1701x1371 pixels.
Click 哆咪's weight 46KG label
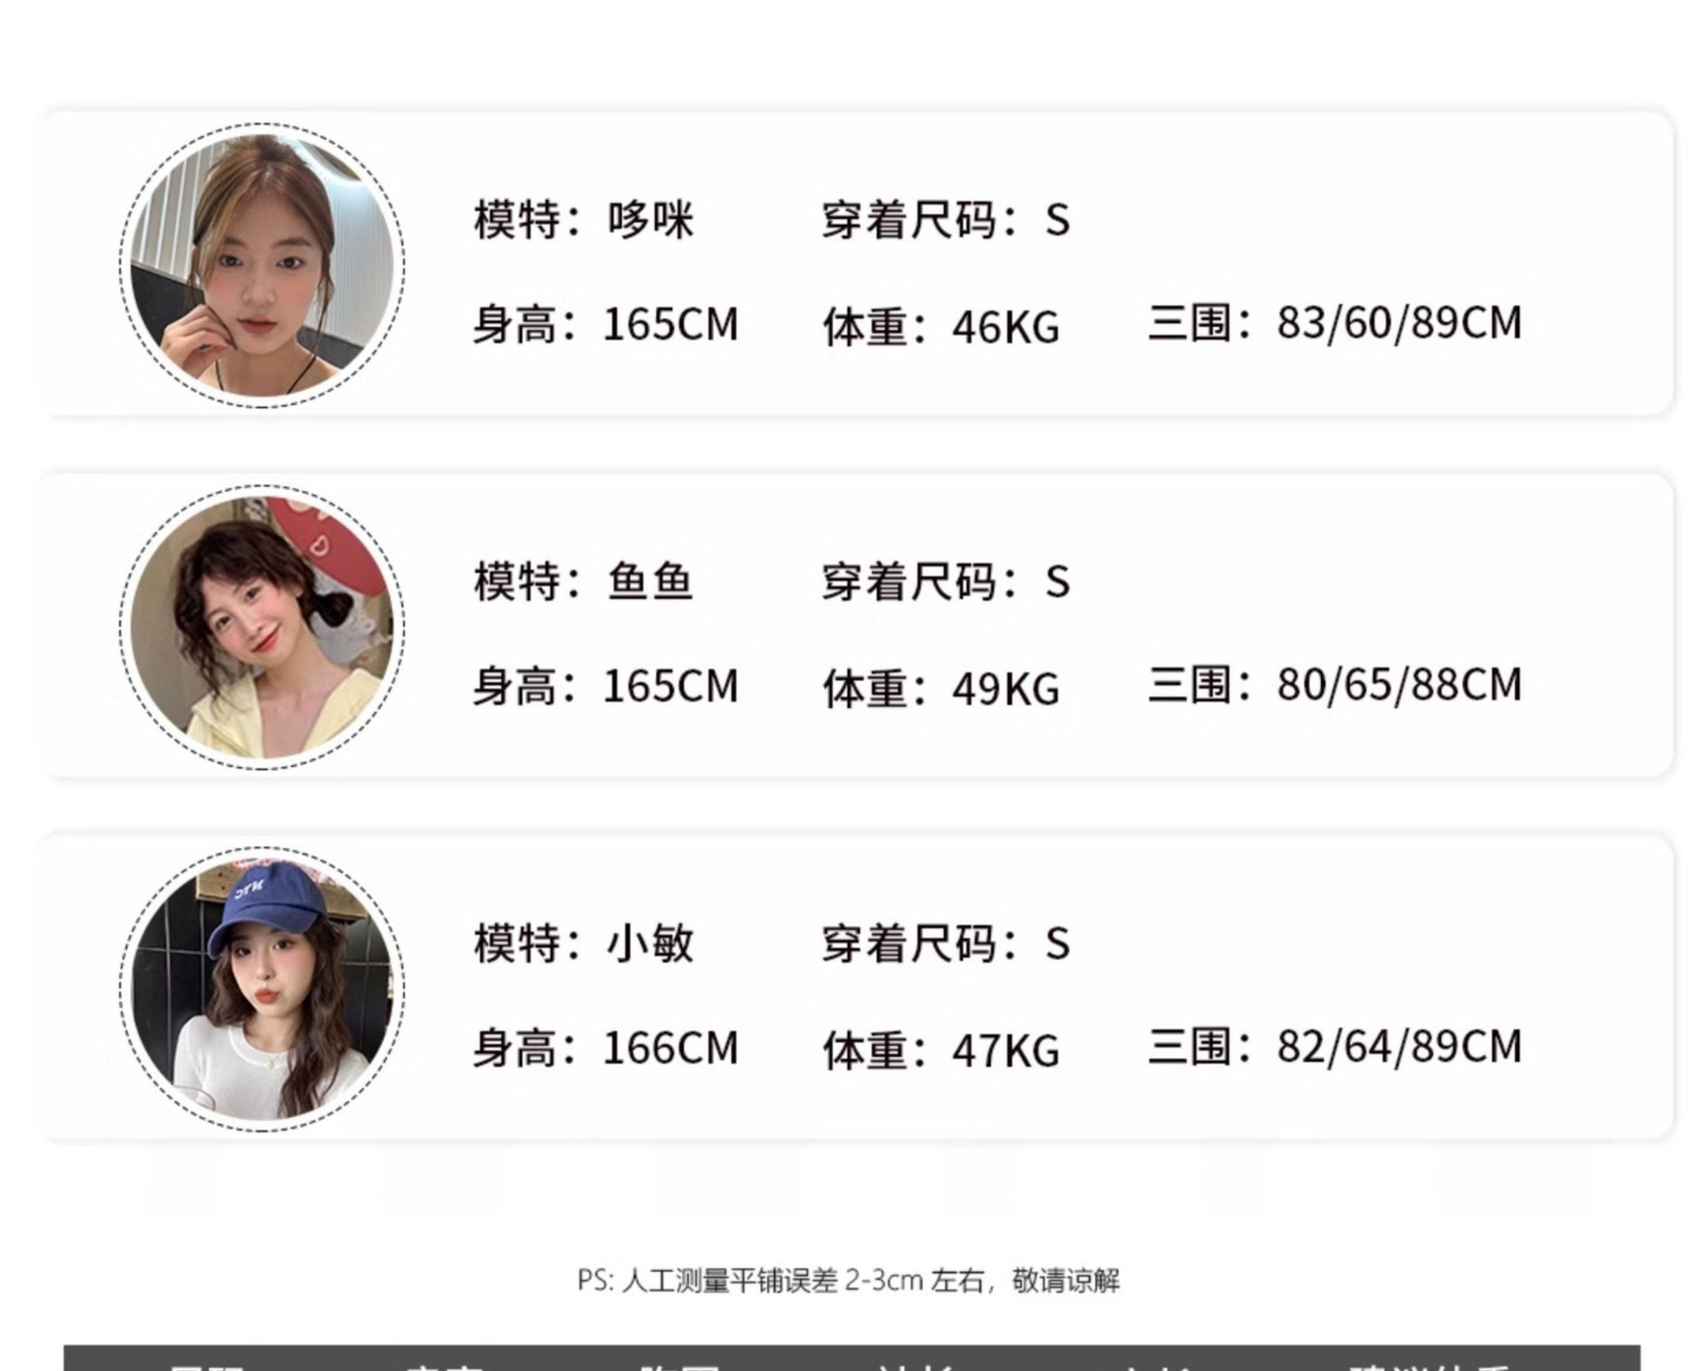pos(941,327)
